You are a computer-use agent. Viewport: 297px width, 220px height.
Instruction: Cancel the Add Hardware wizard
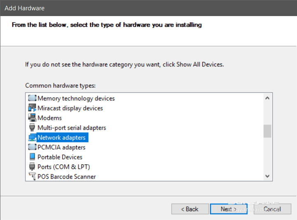click(272, 209)
